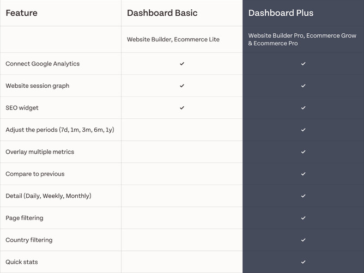Click Dashboard Plus checkmark for Overlay multiple metrics

coord(304,152)
